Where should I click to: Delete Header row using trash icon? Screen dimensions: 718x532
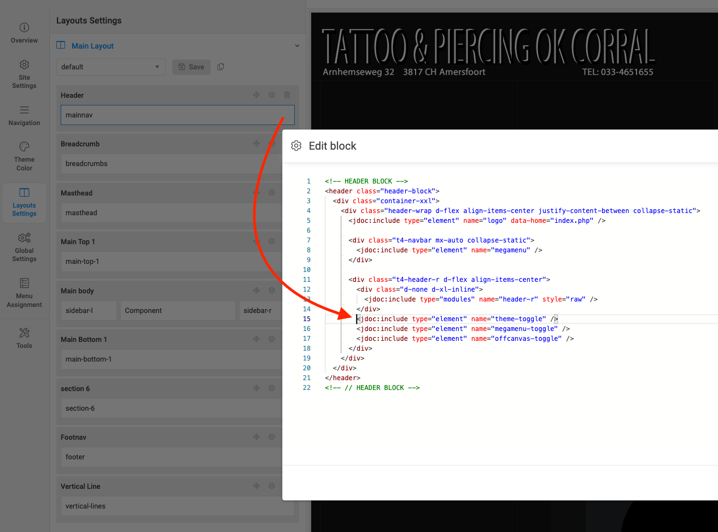(287, 95)
